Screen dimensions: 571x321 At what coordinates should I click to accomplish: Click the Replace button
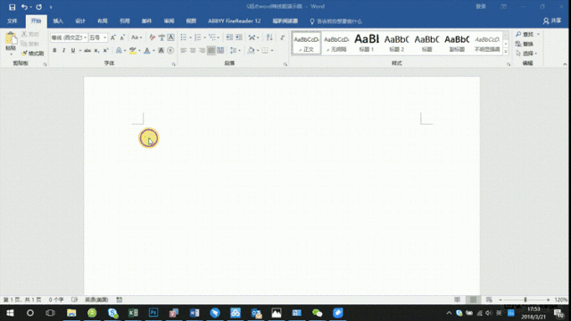coord(525,44)
